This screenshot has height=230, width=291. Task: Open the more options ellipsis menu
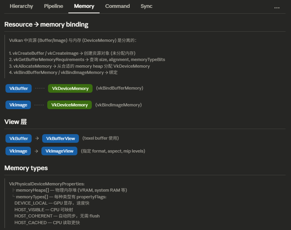pyautogui.click(x=277, y=7)
